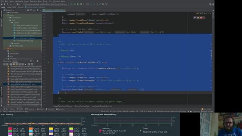Image resolution: width=242 pixels, height=136 pixels.
Task: Click the Open folder icon in toolbar
Action: tap(2, 4)
